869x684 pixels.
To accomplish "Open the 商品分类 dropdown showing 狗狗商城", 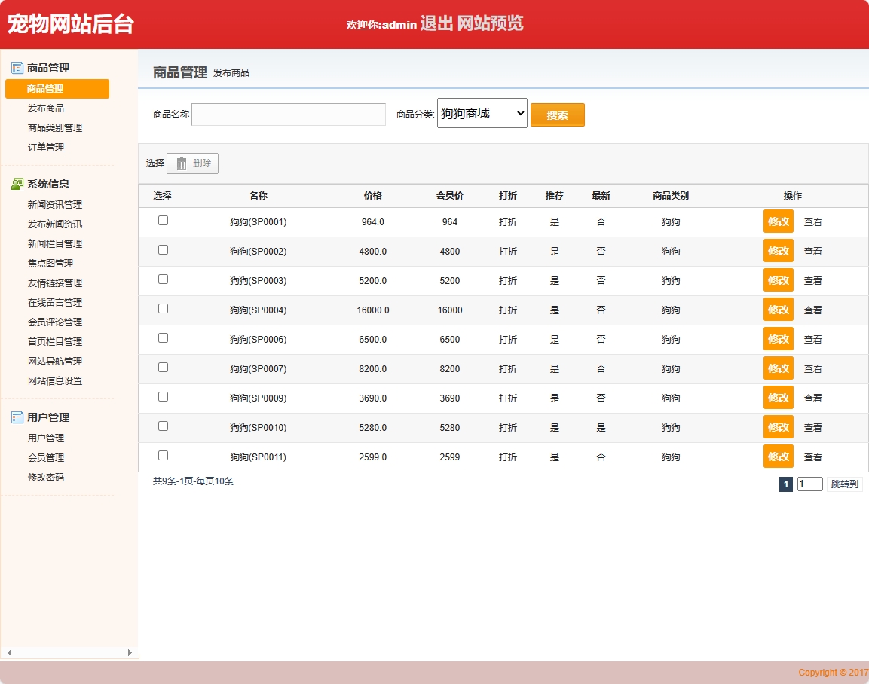I will [482, 113].
